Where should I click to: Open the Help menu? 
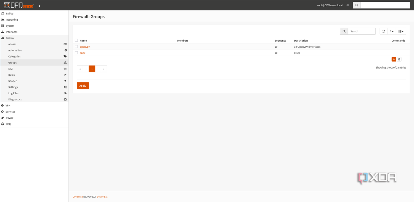(x=34, y=124)
